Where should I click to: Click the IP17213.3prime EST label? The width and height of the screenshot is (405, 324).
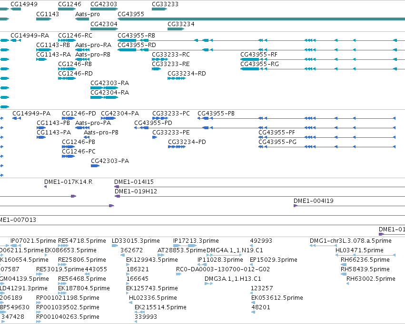(196, 241)
